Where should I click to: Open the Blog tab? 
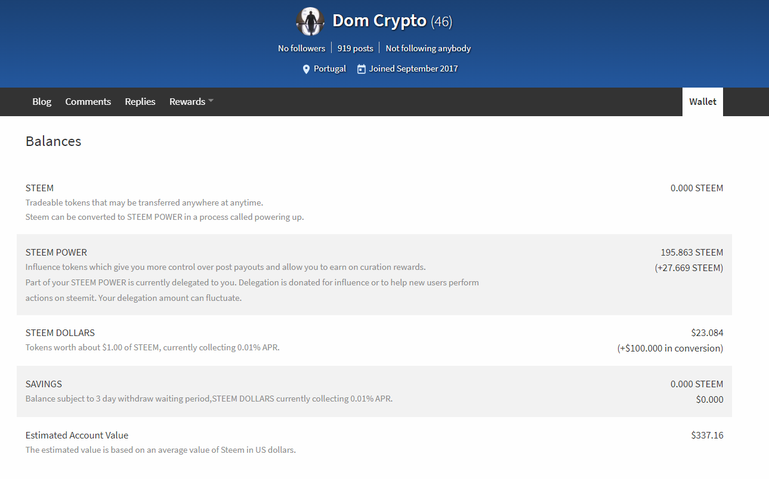point(42,102)
